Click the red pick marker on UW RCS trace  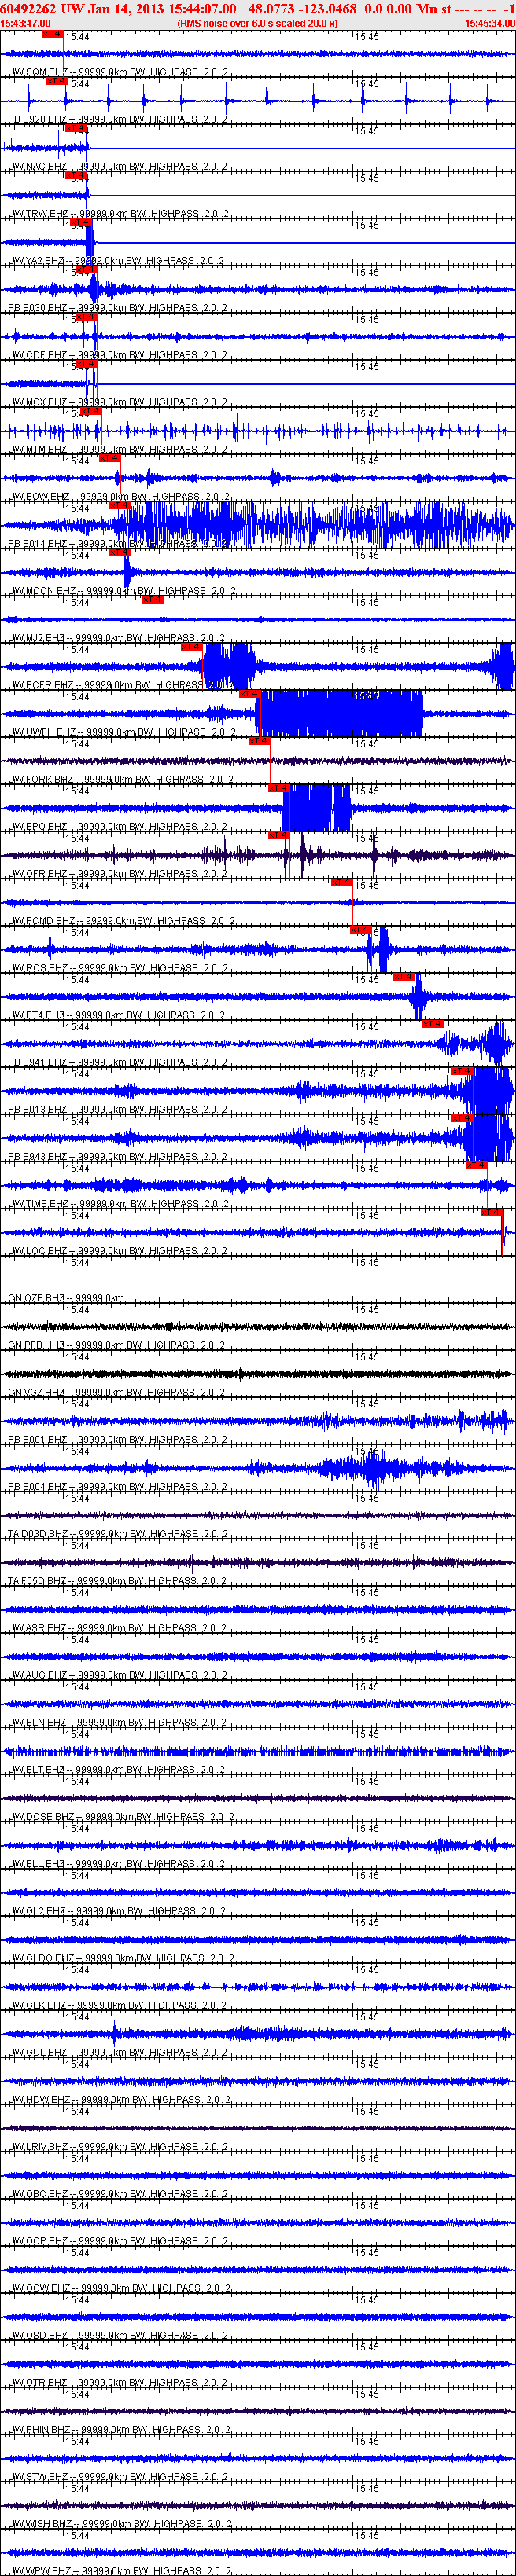point(360,929)
